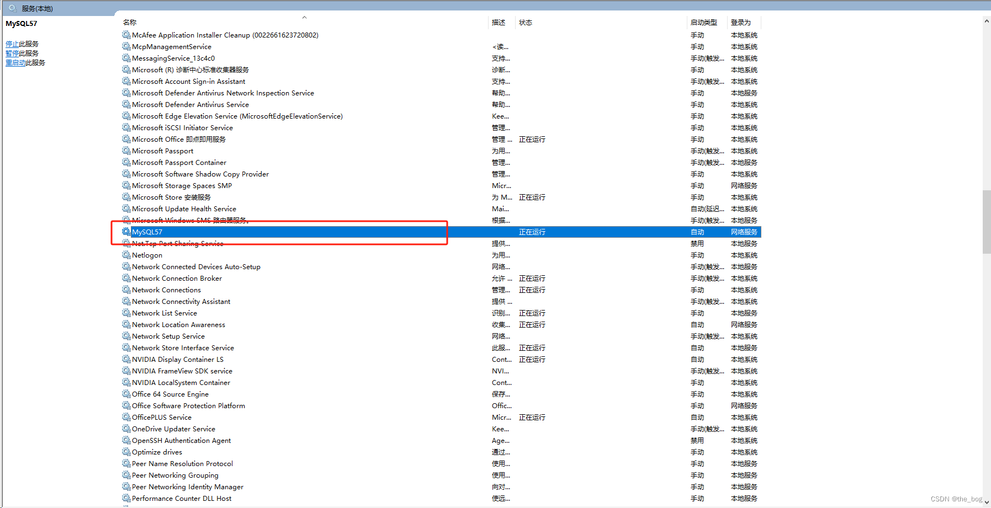Image resolution: width=991 pixels, height=508 pixels.
Task: Click the OneDrive Updater Service icon
Action: (126, 429)
